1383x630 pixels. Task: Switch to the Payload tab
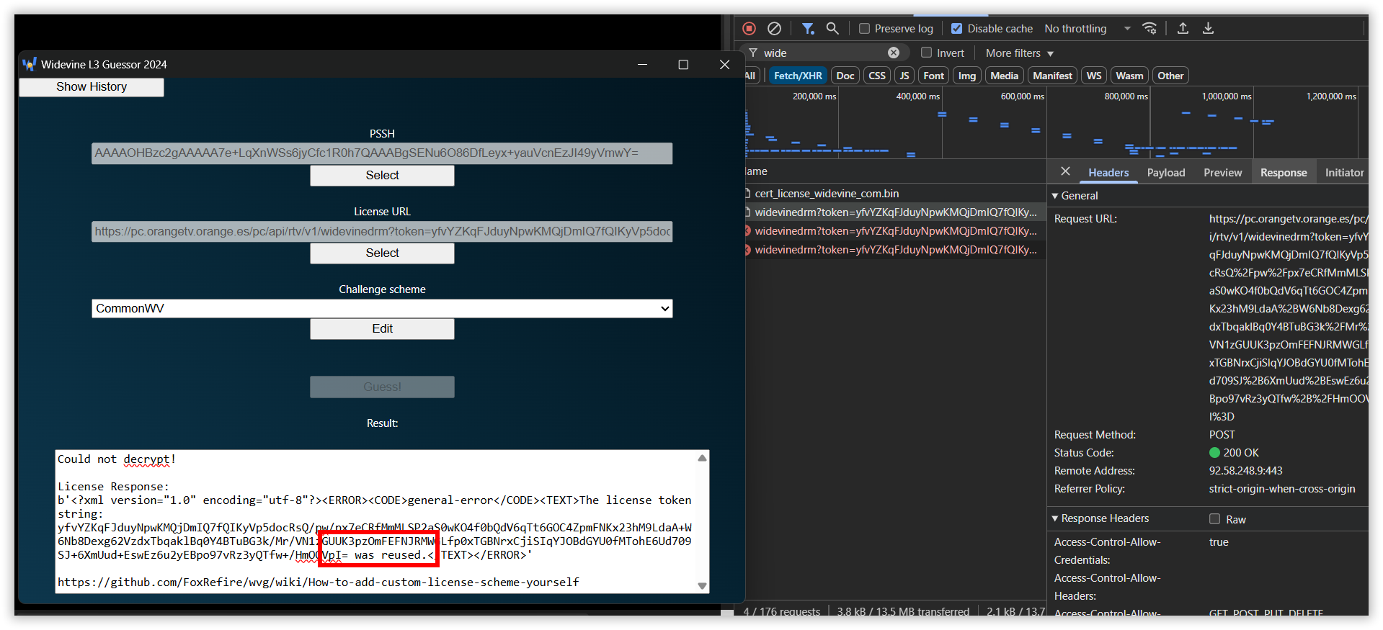(x=1165, y=173)
